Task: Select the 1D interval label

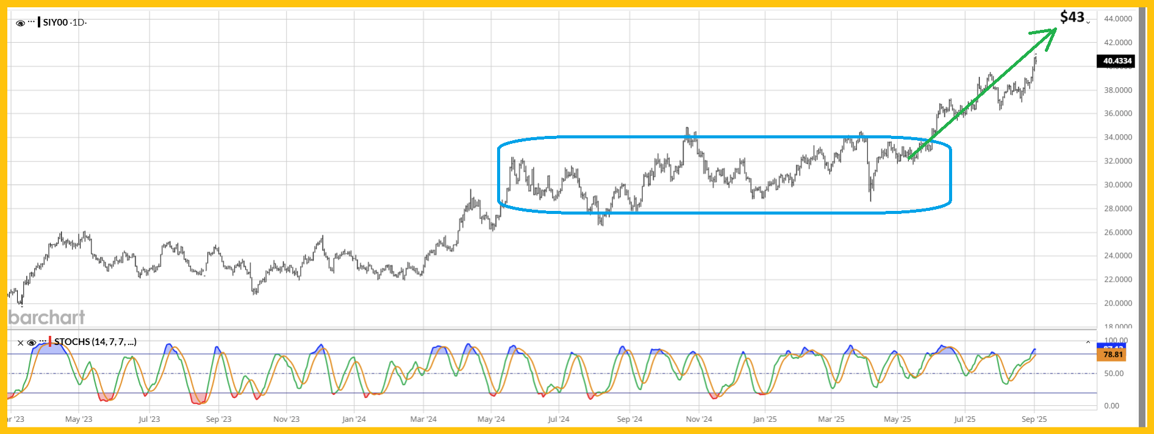Action: click(x=77, y=23)
